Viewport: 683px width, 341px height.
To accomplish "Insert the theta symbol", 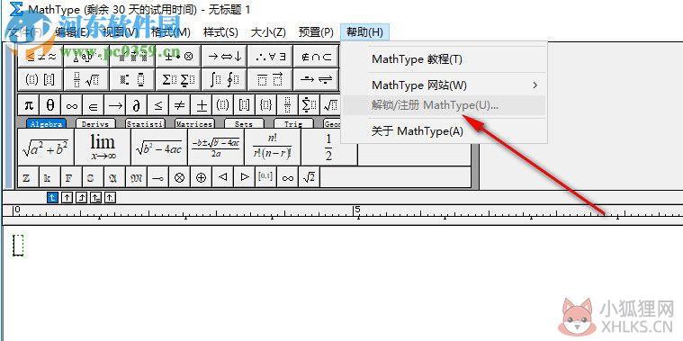I will pyautogui.click(x=50, y=105).
